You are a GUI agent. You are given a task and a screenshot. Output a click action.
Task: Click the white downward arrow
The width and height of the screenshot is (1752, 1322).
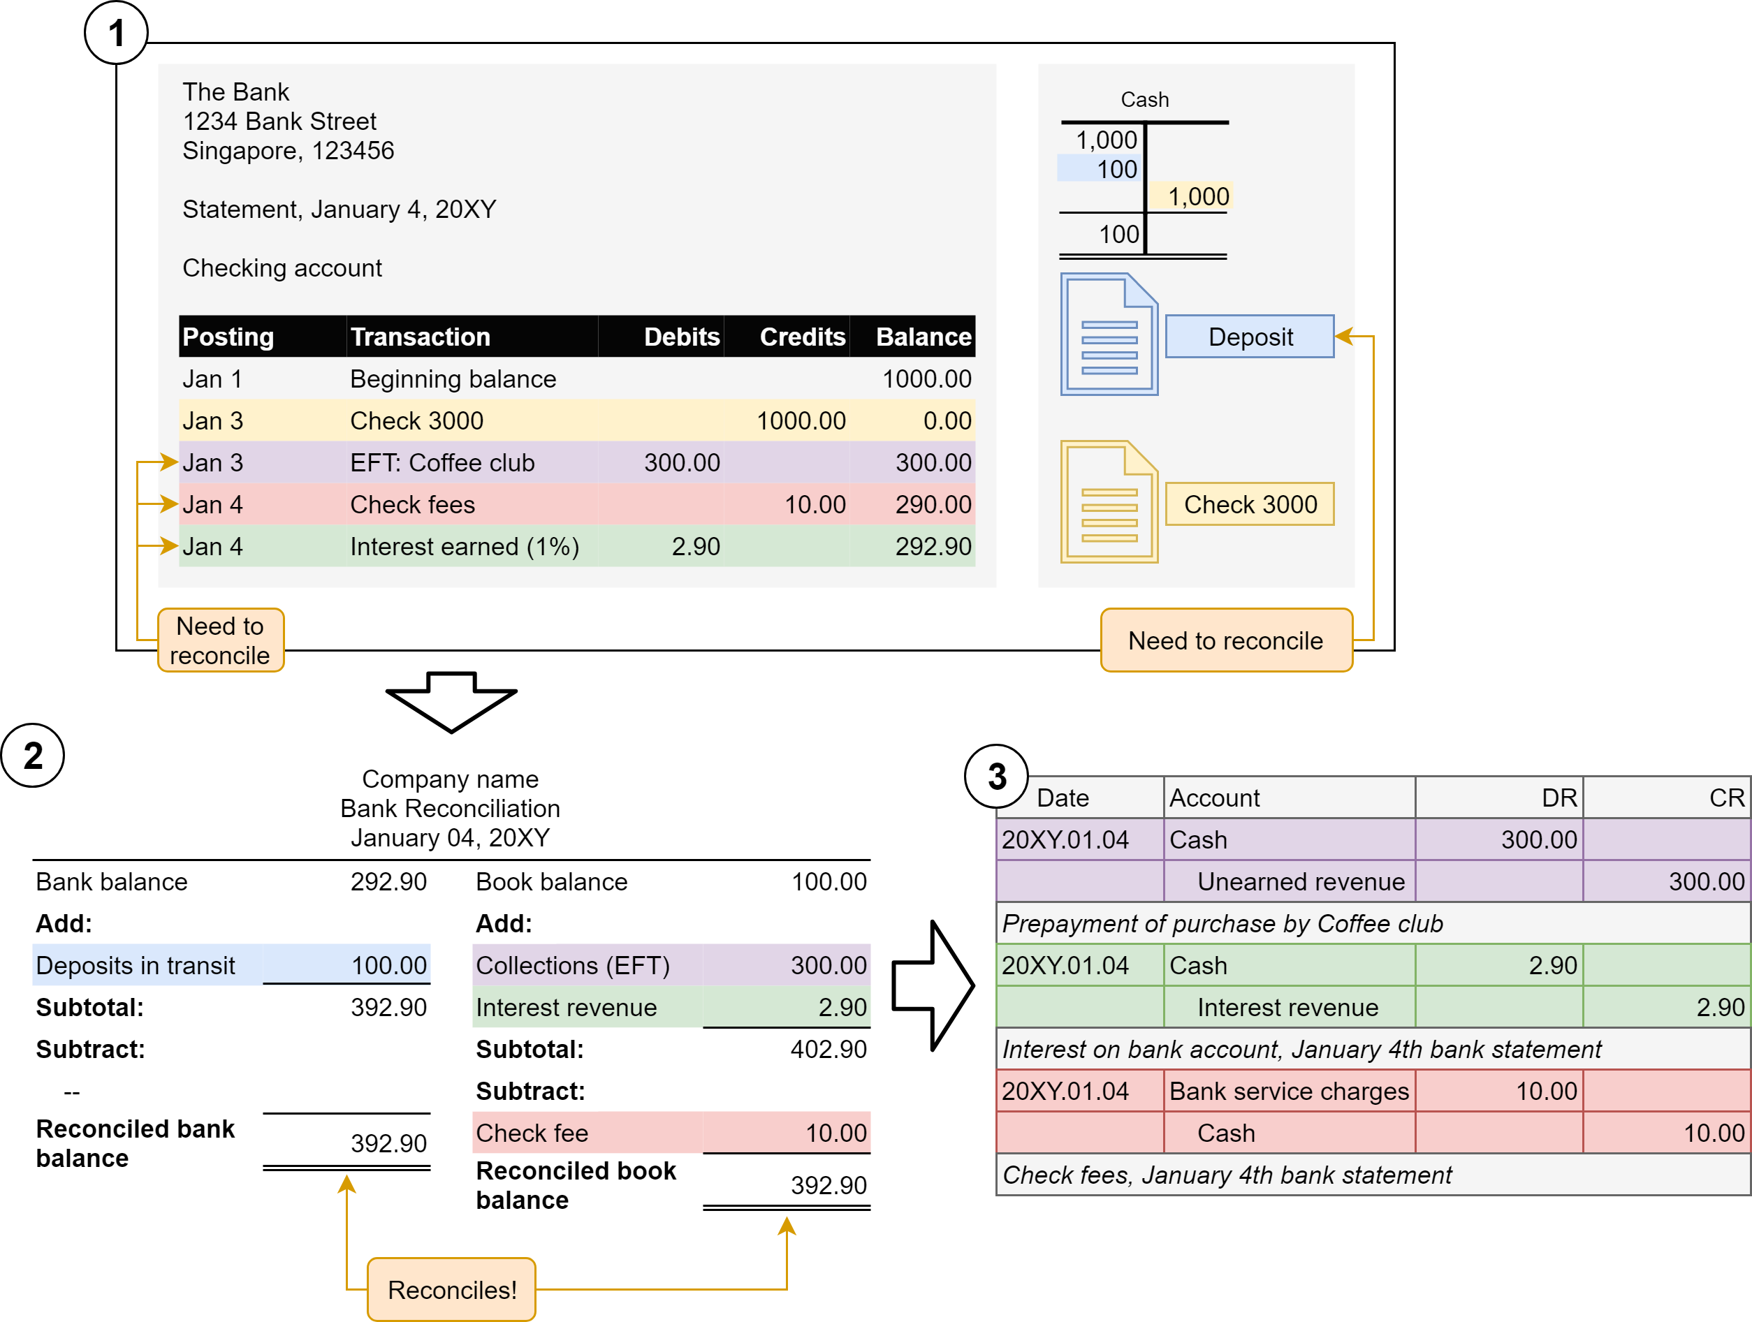(x=451, y=701)
